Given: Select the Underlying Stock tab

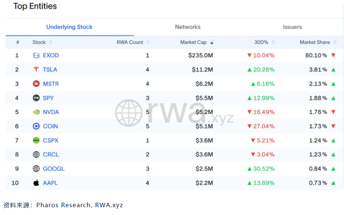Looking at the screenshot, I should (69, 27).
